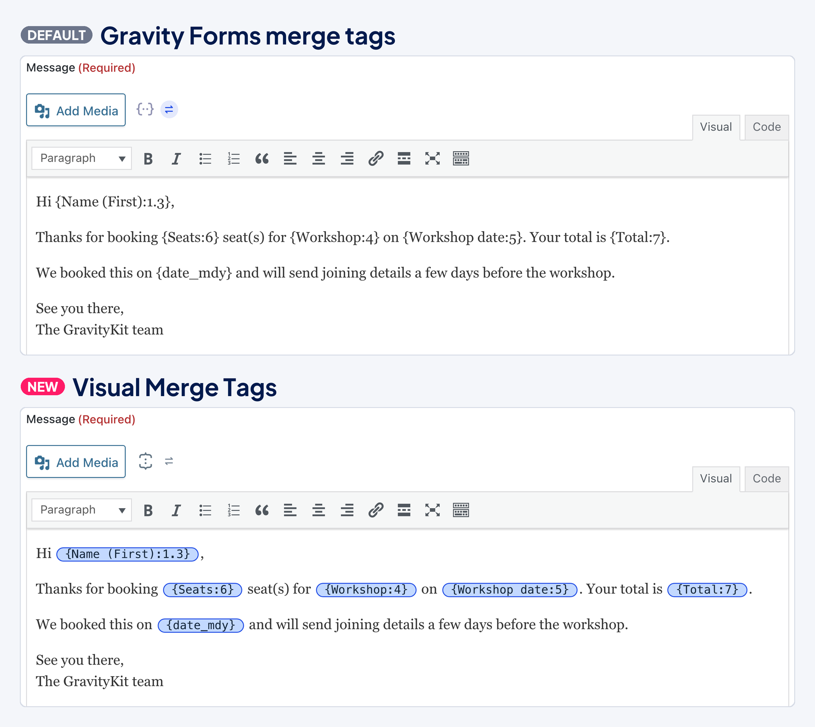Toggle toolbar kitchen sink in bottom editor
This screenshot has width=815, height=727.
point(461,510)
